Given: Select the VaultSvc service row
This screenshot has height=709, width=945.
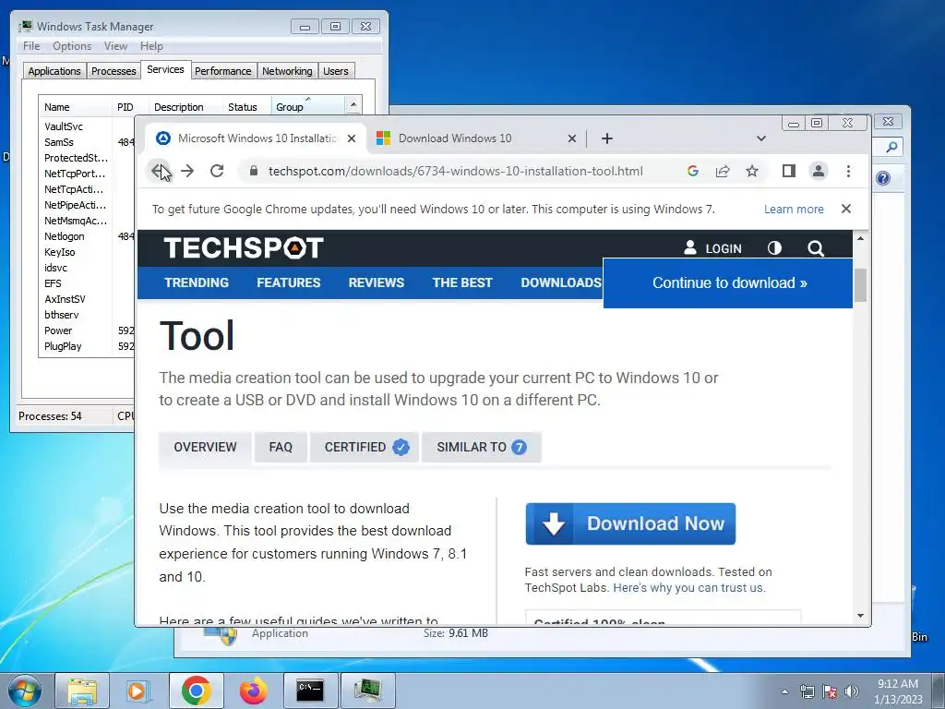Looking at the screenshot, I should tap(87, 126).
